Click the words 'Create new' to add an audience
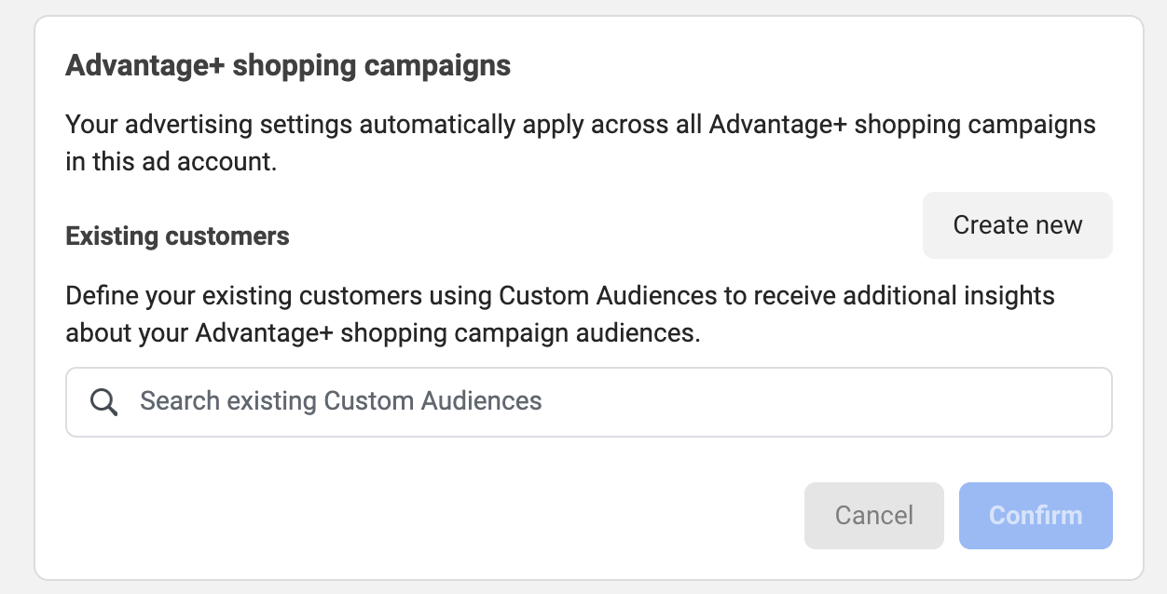Viewport: 1167px width, 594px height. pos(1018,225)
